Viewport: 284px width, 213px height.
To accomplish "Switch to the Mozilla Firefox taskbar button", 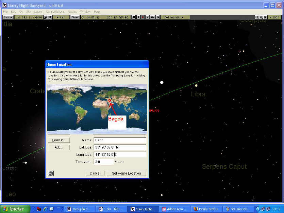I will [206, 209].
